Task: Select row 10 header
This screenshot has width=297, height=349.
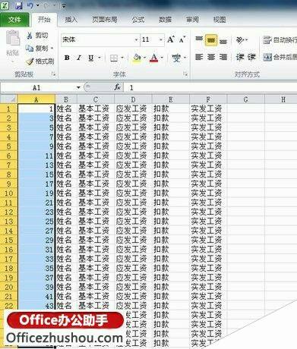Action: pos(8,193)
